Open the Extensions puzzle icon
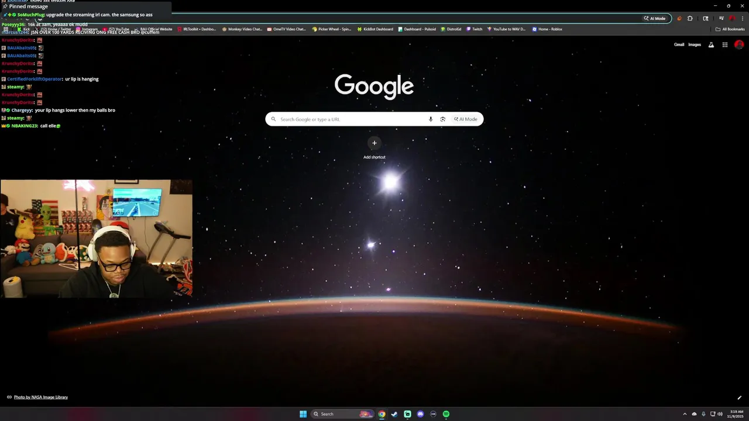This screenshot has width=749, height=421. click(x=690, y=18)
